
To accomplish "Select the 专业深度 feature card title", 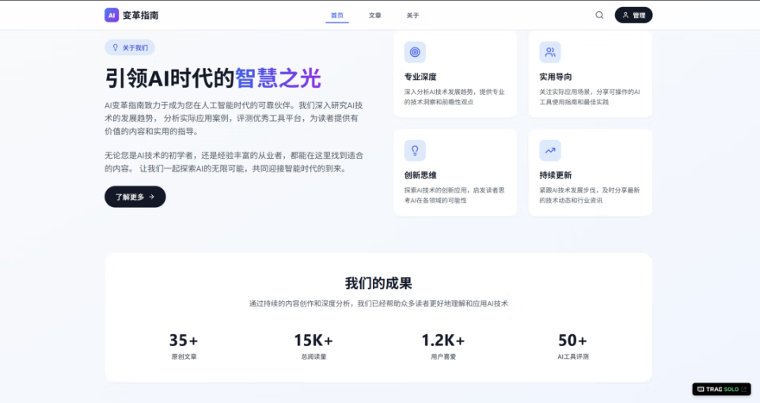I will tap(420, 77).
